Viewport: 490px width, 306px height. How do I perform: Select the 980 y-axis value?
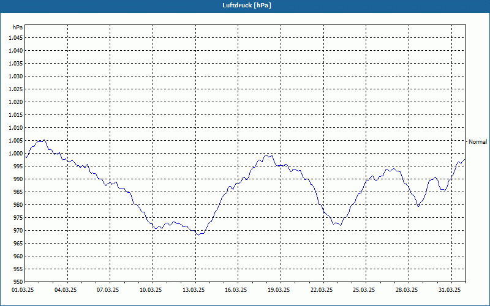18,205
